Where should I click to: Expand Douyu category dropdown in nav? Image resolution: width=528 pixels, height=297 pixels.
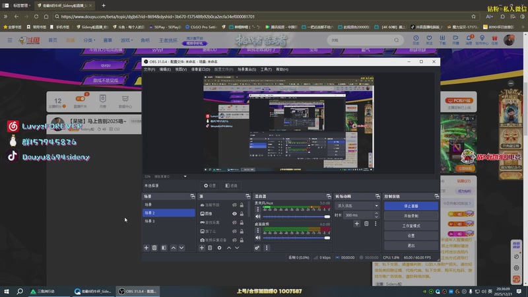pos(89,40)
